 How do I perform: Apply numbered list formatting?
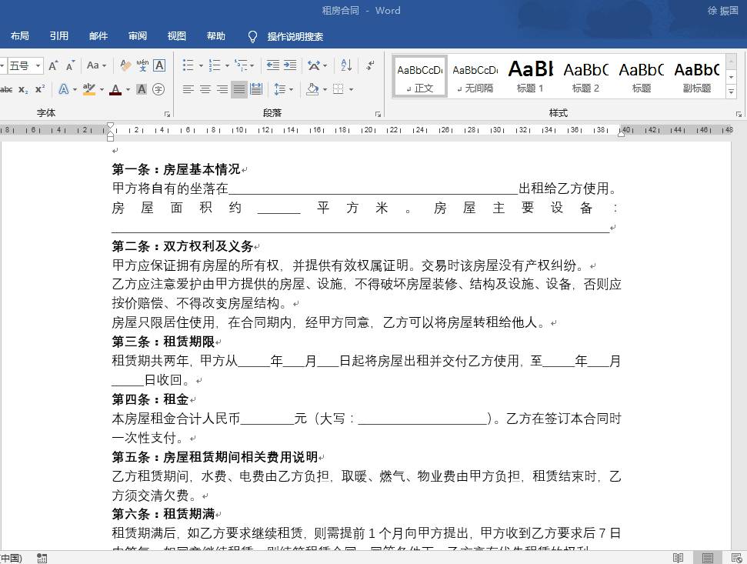click(215, 65)
